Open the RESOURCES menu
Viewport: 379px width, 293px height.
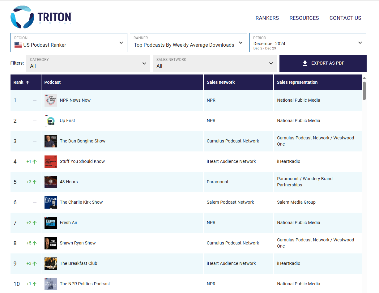pyautogui.click(x=304, y=18)
